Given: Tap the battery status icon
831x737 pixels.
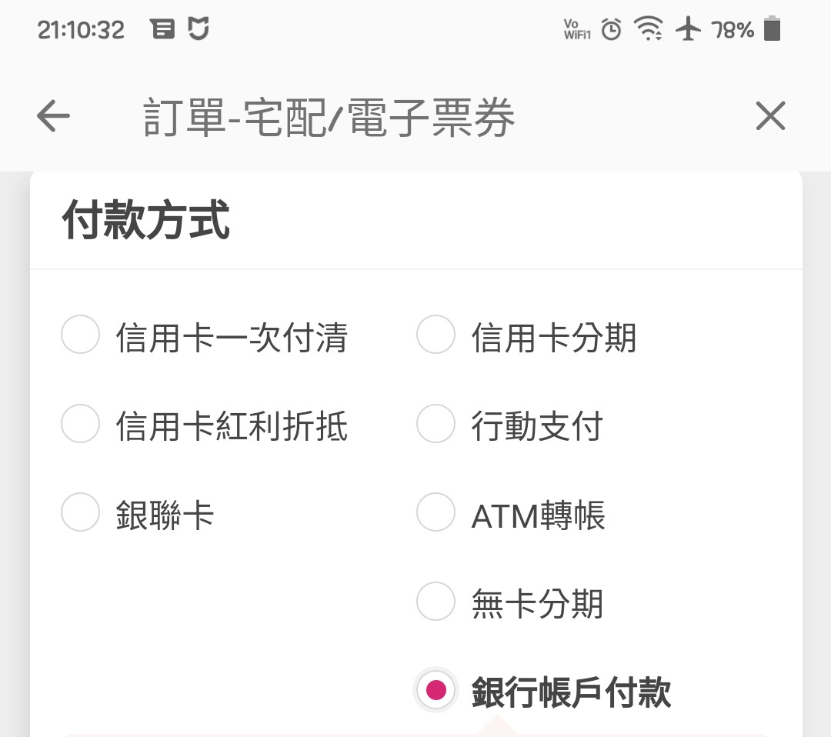Looking at the screenshot, I should coord(772,30).
